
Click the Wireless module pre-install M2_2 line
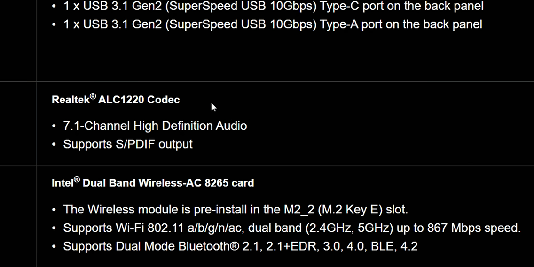236,210
